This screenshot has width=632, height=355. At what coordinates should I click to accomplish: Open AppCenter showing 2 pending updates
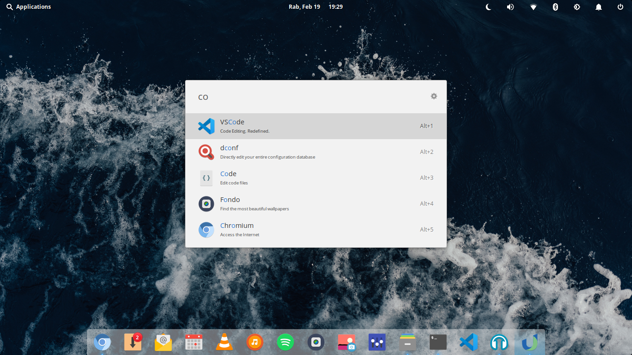(133, 342)
